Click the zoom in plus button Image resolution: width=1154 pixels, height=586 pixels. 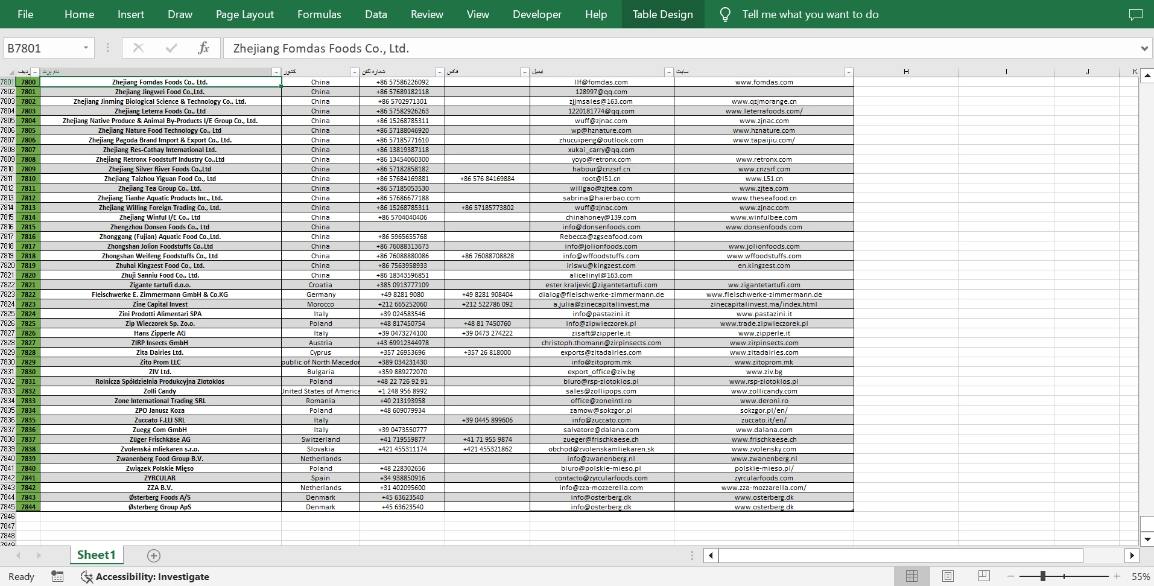1117,576
